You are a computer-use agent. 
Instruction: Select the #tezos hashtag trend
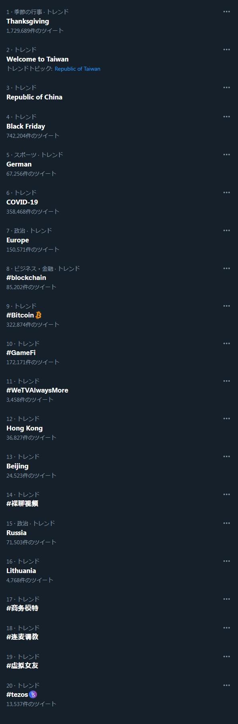(17, 694)
